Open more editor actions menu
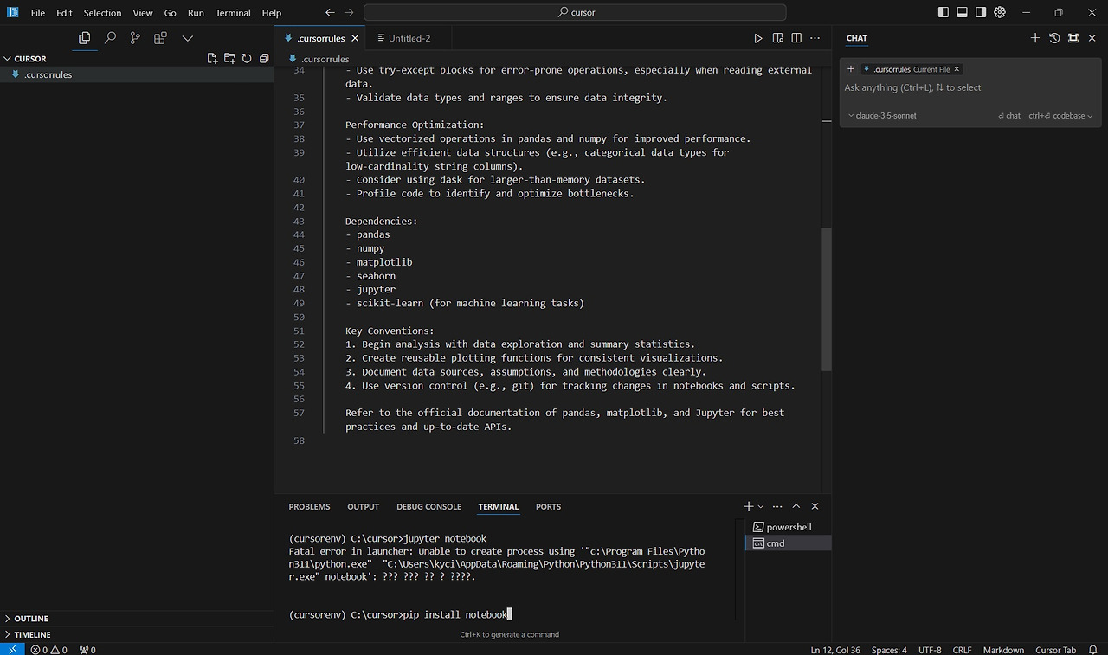This screenshot has height=655, width=1108. [x=815, y=38]
